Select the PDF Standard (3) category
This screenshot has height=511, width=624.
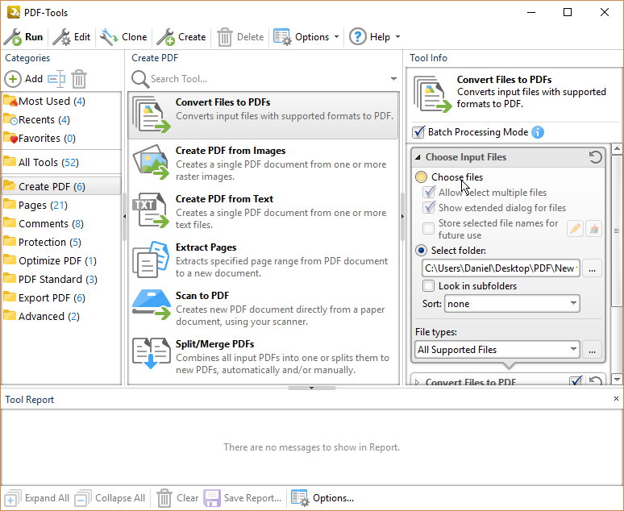[61, 280]
